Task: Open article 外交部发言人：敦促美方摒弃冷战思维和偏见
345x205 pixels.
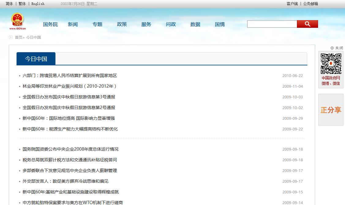Action: coord(65,181)
